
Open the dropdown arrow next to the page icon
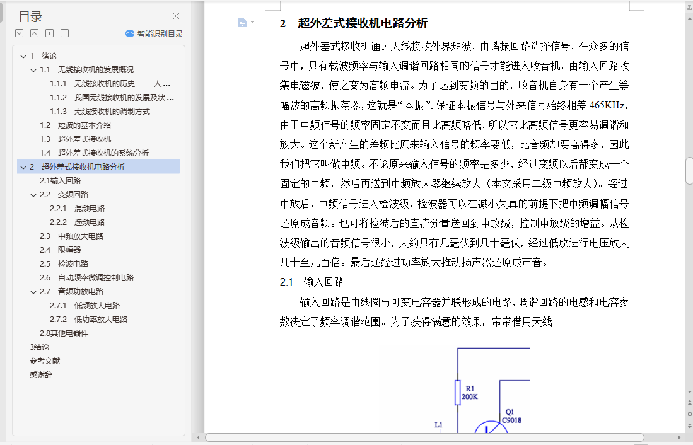[252, 23]
